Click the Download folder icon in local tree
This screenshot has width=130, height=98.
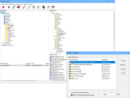[x=5, y=15]
